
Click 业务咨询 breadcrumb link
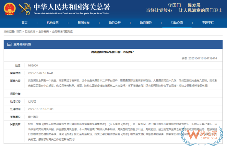coord(43,31)
